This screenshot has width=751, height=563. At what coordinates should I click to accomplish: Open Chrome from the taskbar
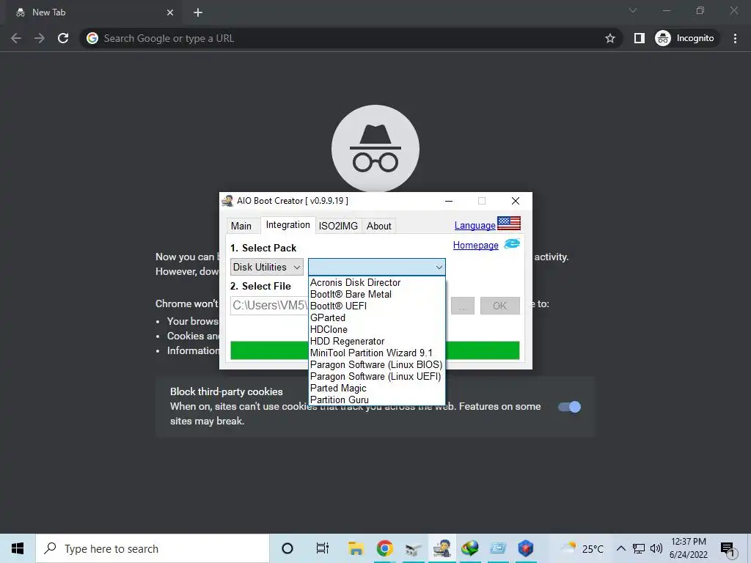pyautogui.click(x=384, y=548)
